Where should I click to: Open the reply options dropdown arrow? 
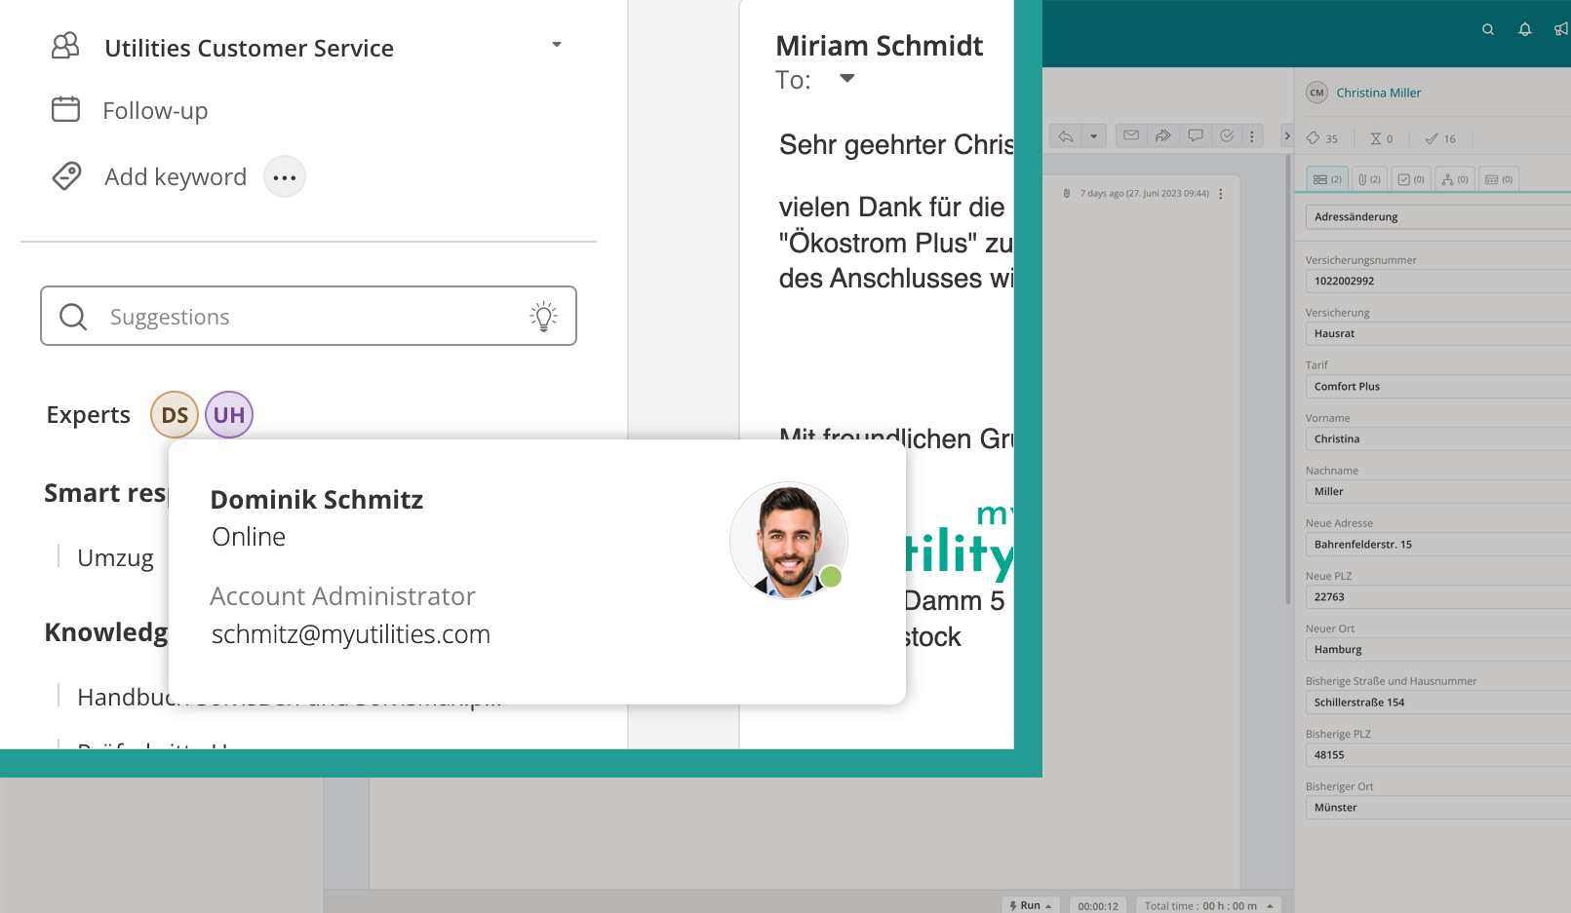coord(1094,135)
